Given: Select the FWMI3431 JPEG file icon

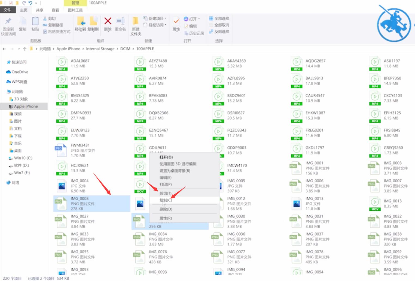Looking at the screenshot, I should 61,150.
